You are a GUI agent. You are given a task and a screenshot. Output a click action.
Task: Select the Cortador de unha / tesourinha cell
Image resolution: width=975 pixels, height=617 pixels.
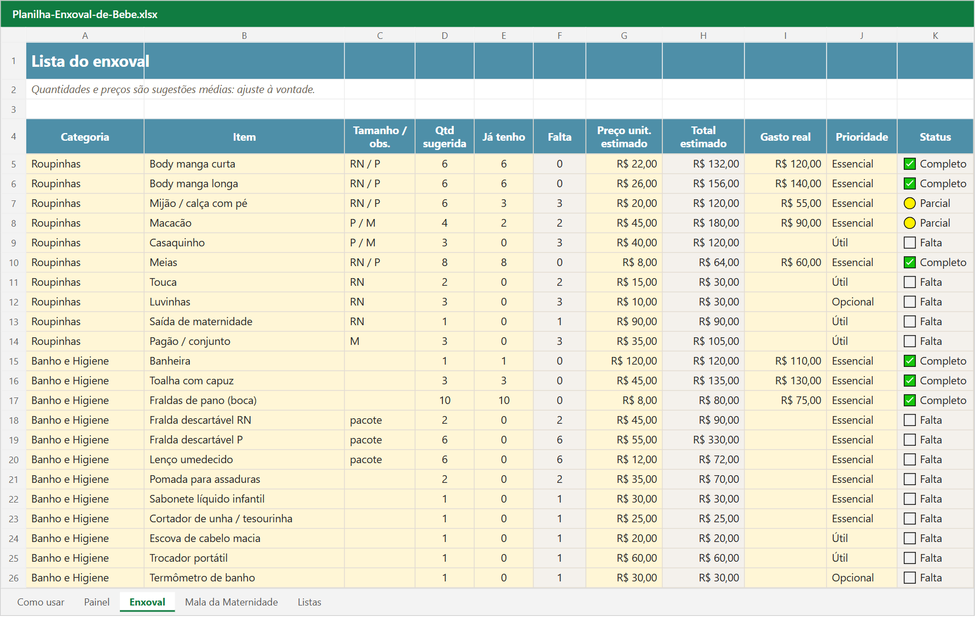tap(244, 518)
